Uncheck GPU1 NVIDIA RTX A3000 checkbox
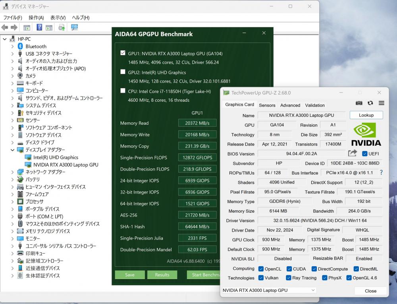The width and height of the screenshot is (397, 304). click(x=123, y=53)
